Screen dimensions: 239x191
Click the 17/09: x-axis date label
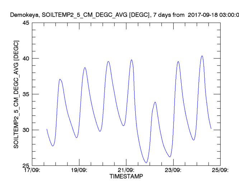pyautogui.click(x=32, y=170)
